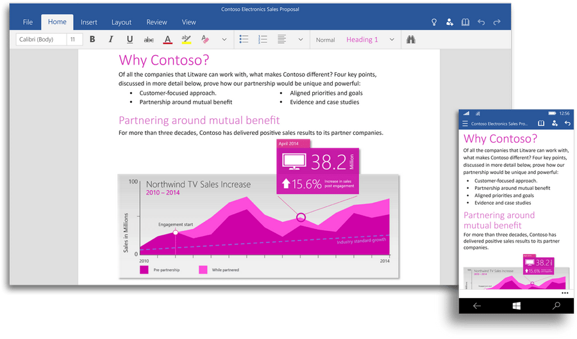The height and width of the screenshot is (339, 577).
Task: Apply the Normal style
Action: coord(325,40)
